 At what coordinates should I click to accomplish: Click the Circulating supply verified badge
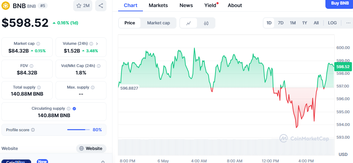pyautogui.click(x=74, y=109)
